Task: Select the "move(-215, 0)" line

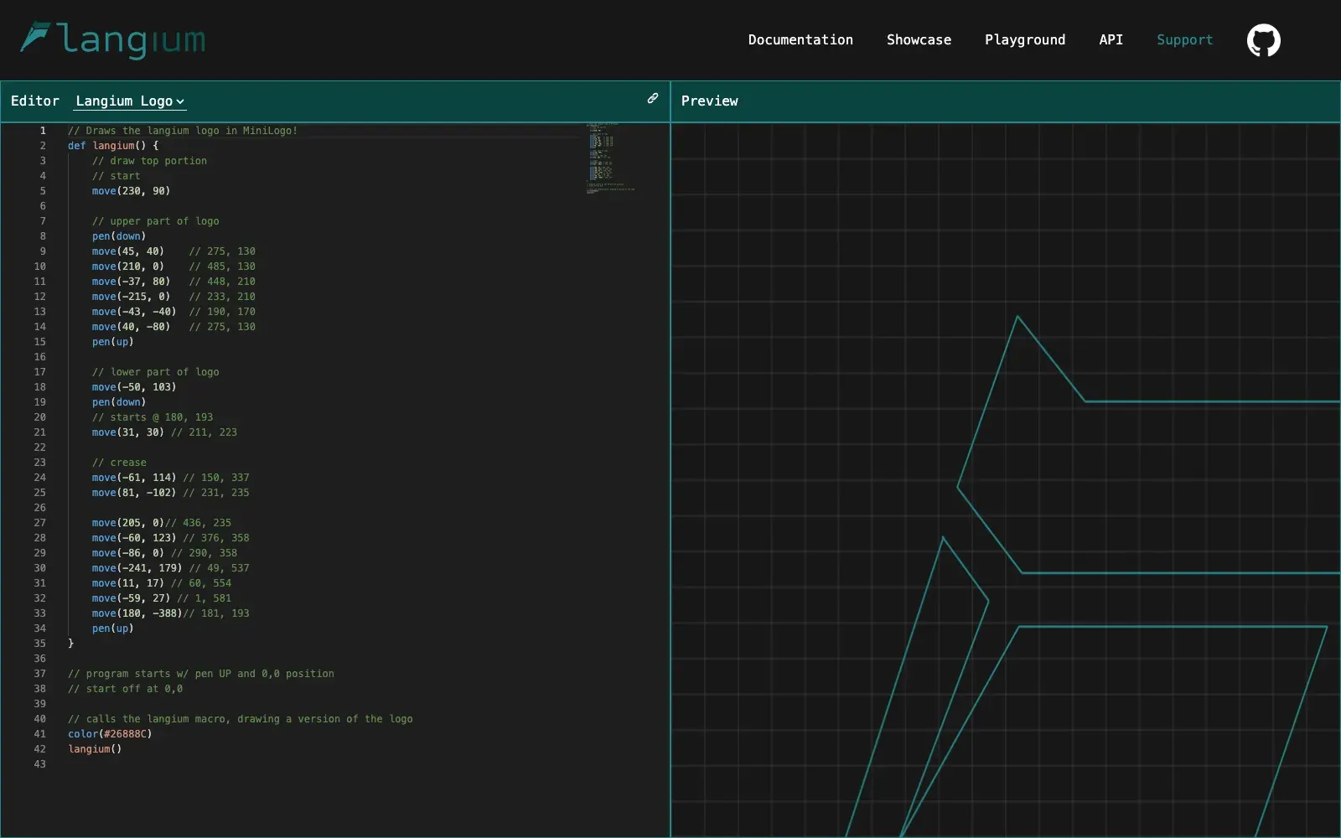Action: pos(131,297)
